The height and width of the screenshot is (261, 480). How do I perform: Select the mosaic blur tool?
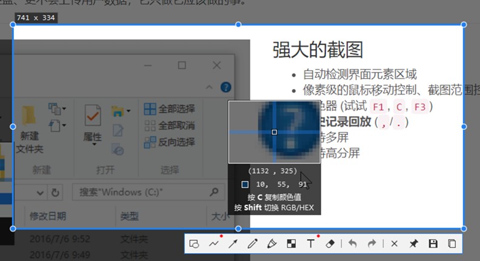pos(291,244)
